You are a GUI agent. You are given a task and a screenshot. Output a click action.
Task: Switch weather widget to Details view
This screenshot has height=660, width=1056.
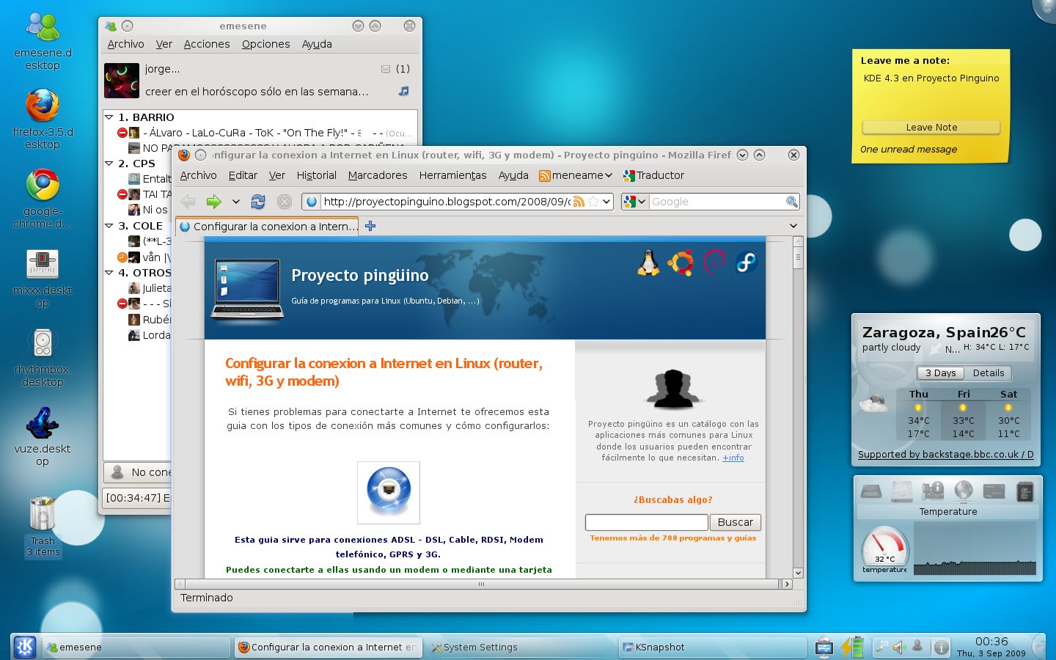point(988,373)
